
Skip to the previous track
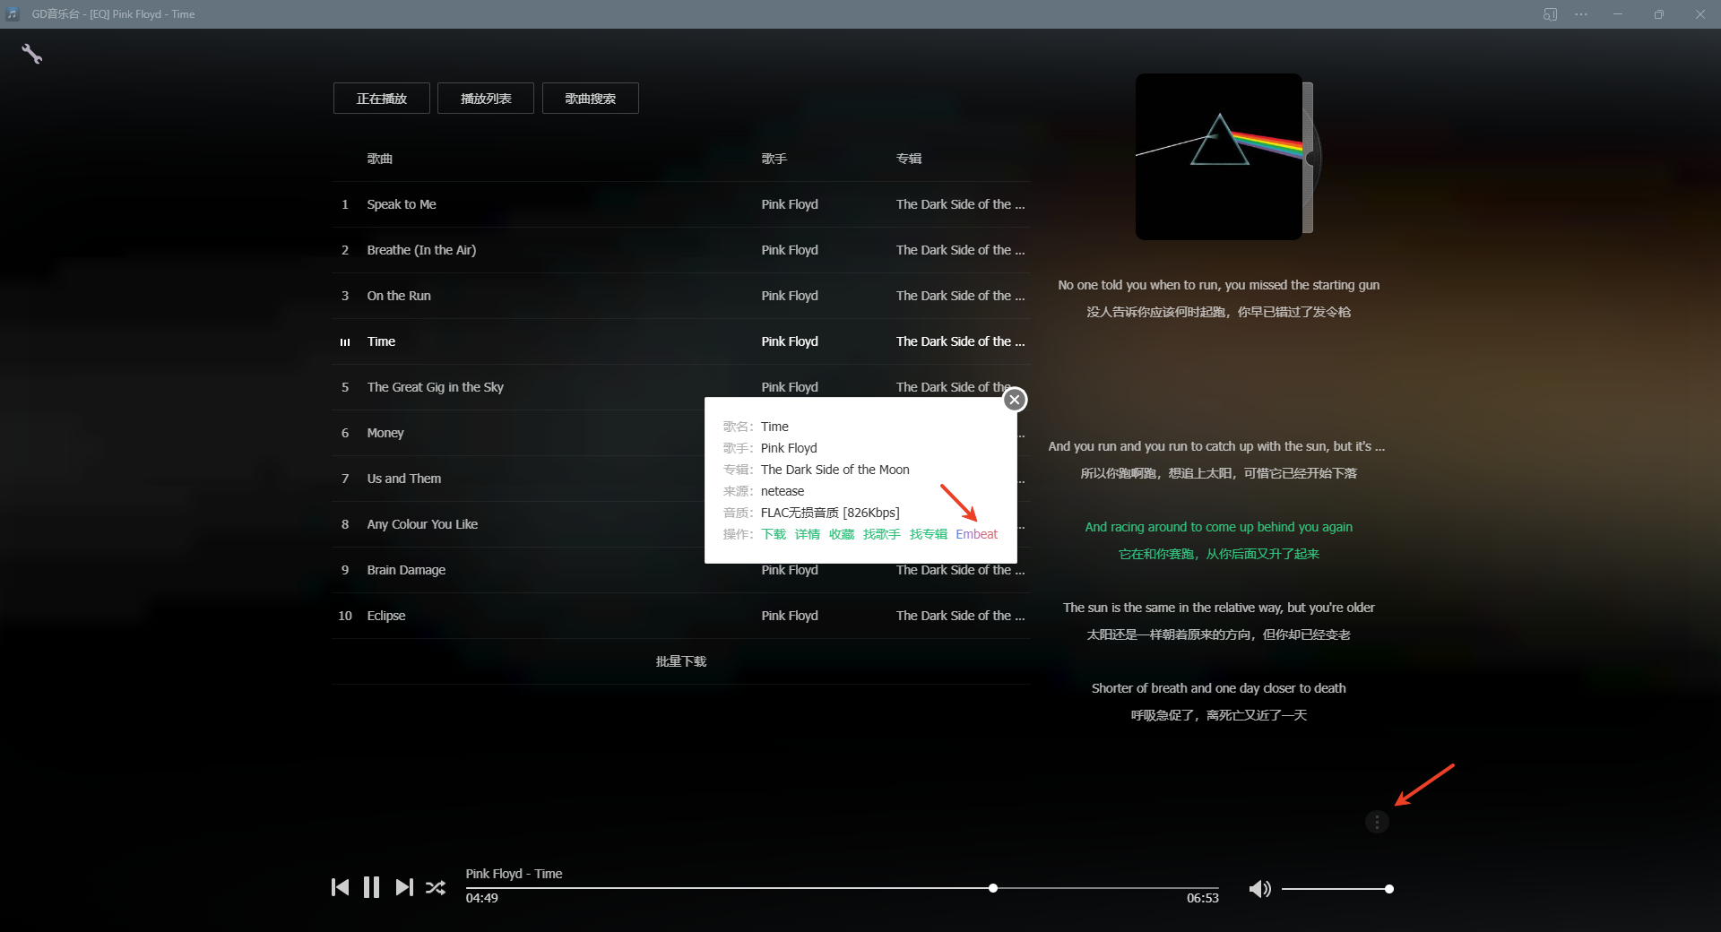[x=340, y=887]
